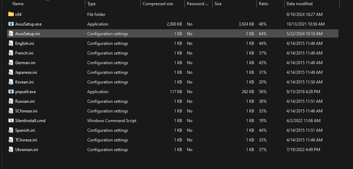The height and width of the screenshot is (169, 353).
Task: Click the 4/2/2022 11:06 AM date
Action: pos(303,120)
